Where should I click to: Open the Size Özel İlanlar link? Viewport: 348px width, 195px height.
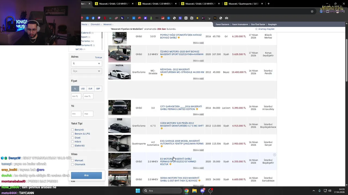click(258, 24)
